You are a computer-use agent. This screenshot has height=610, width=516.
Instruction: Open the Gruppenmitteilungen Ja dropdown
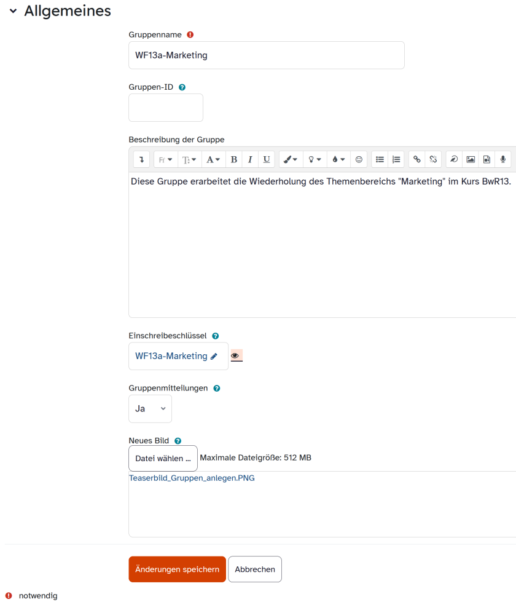click(x=150, y=409)
